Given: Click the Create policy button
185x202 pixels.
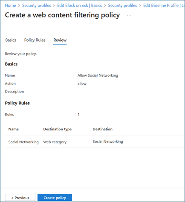Looking at the screenshot, I should 55,198.
